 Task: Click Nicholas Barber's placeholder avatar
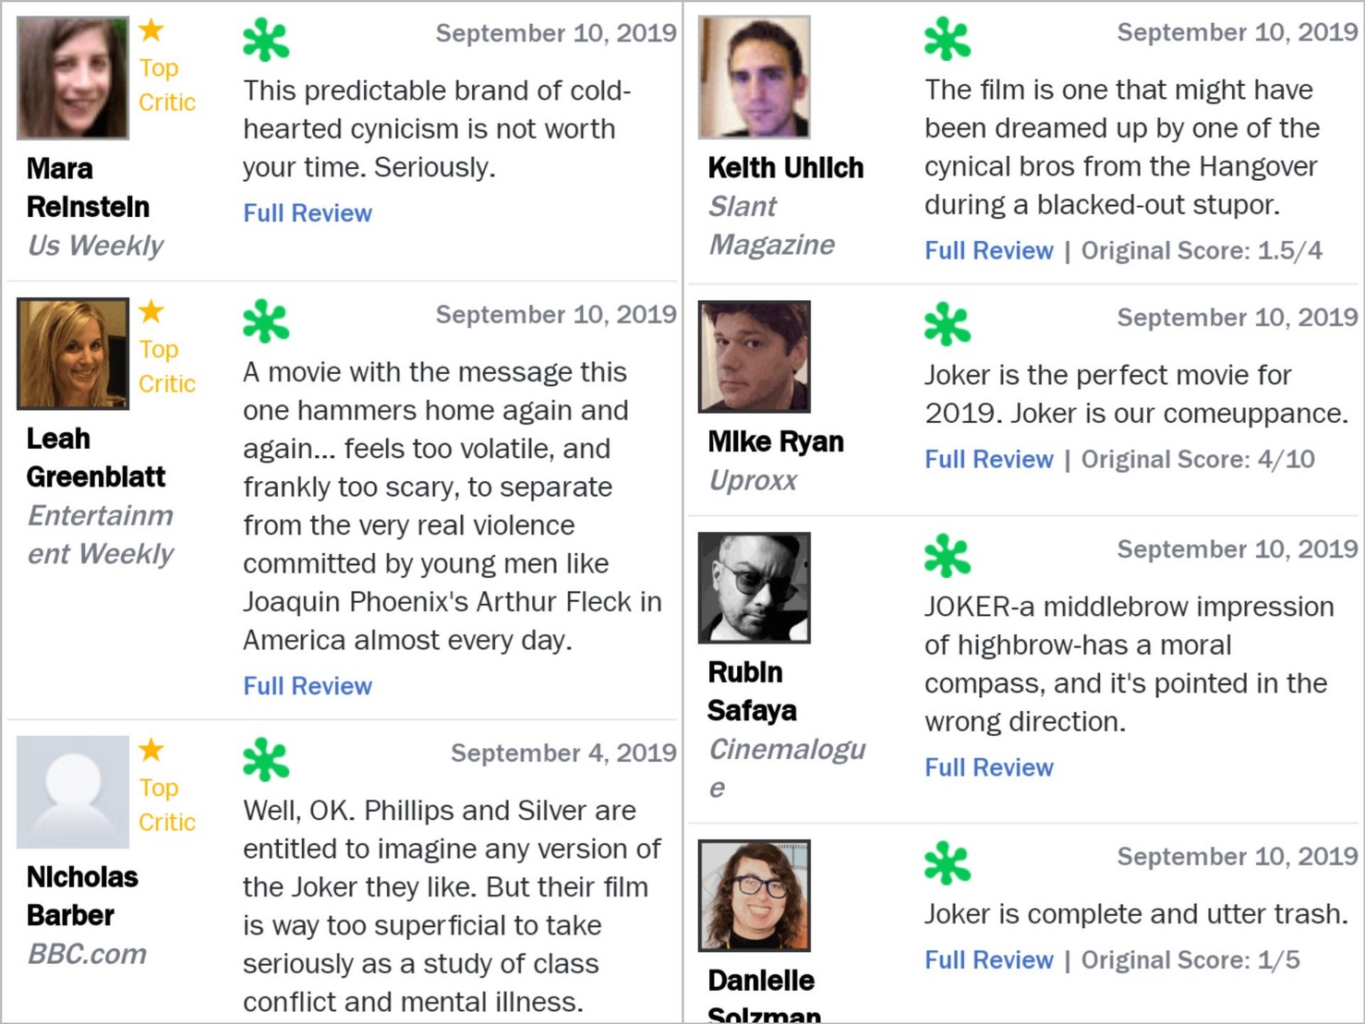click(73, 792)
